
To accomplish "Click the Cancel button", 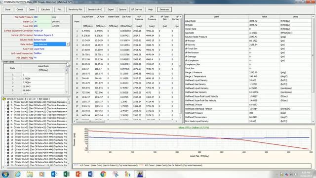I will [20, 9].
